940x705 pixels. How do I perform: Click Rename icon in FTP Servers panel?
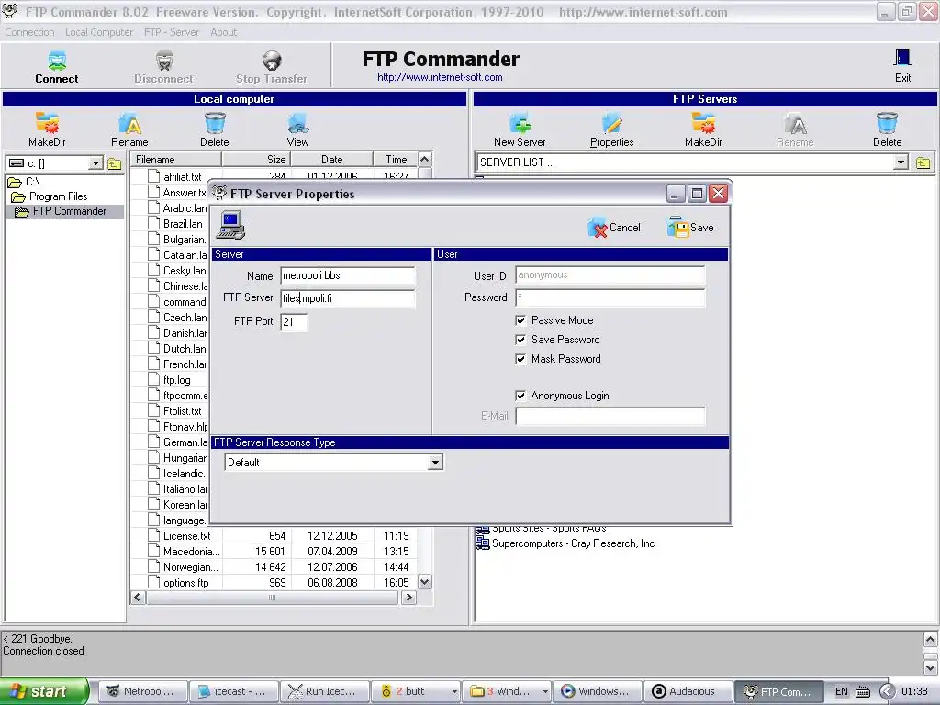[x=795, y=124]
